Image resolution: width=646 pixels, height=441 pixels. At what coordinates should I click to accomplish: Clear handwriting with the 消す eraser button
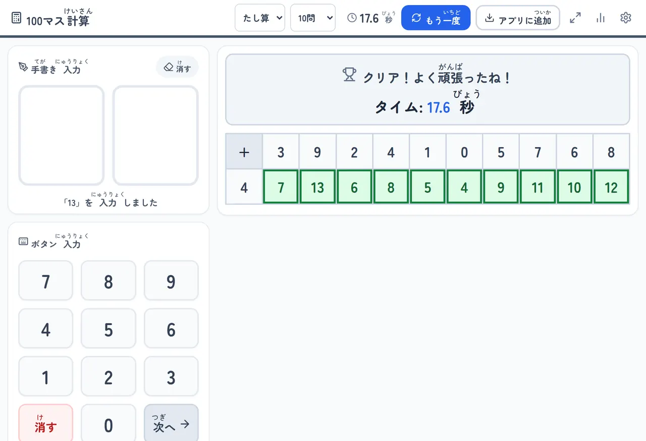point(177,67)
